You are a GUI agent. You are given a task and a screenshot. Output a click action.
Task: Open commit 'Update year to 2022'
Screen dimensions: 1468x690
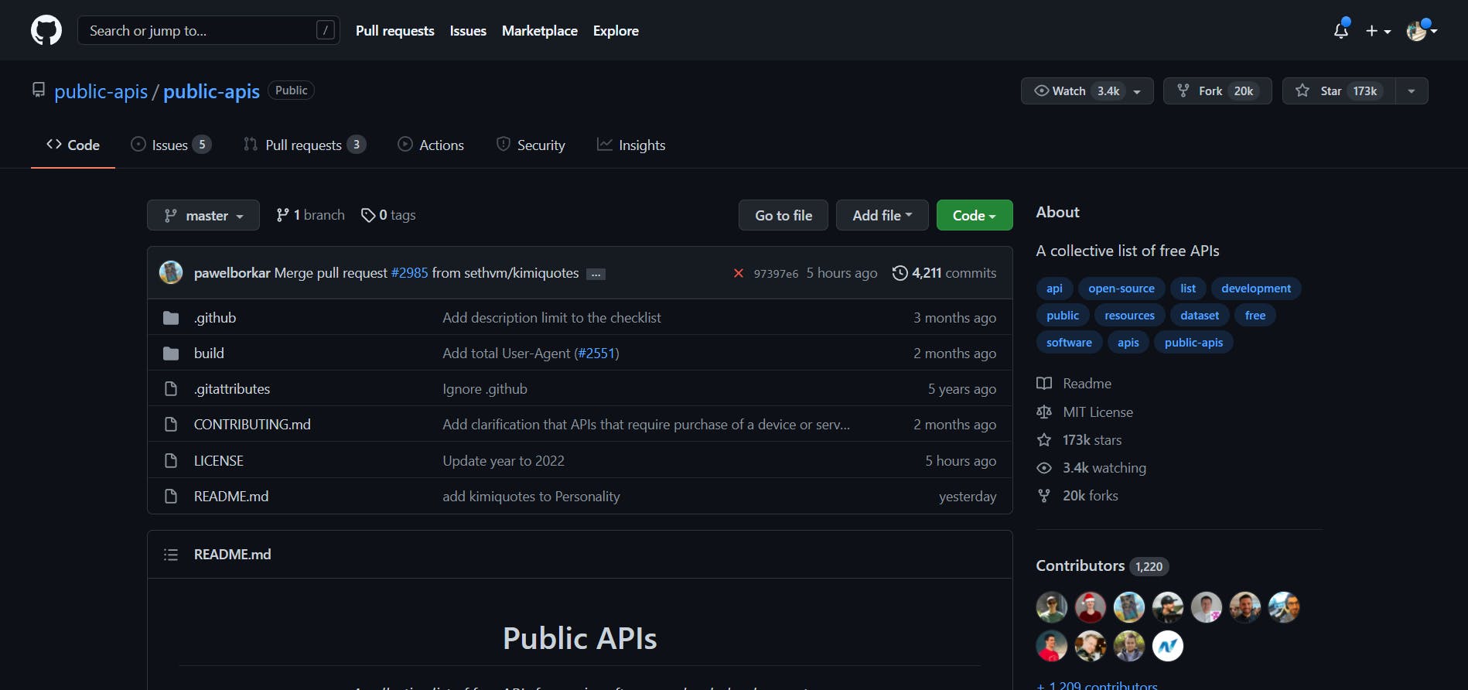pyautogui.click(x=504, y=461)
